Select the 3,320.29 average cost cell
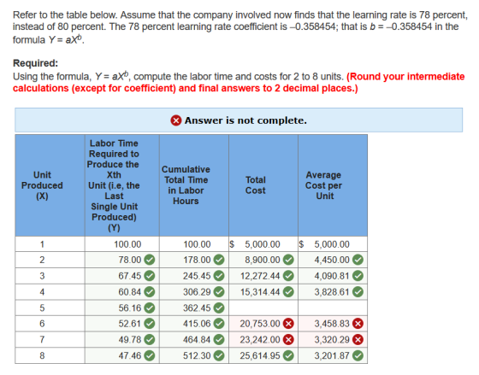Viewport: 479px width, 375px height. pos(333,339)
